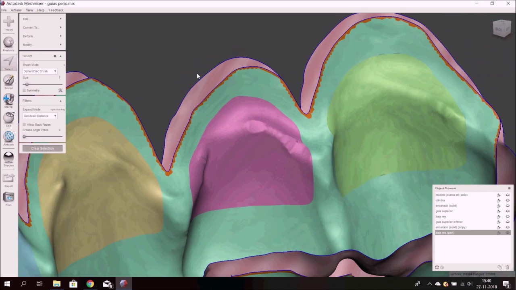Open the File menu
The image size is (516, 290).
4,10
